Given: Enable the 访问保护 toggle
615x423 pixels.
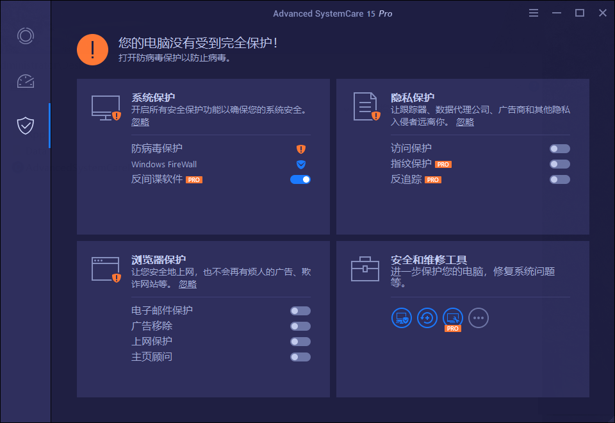Looking at the screenshot, I should tap(560, 149).
